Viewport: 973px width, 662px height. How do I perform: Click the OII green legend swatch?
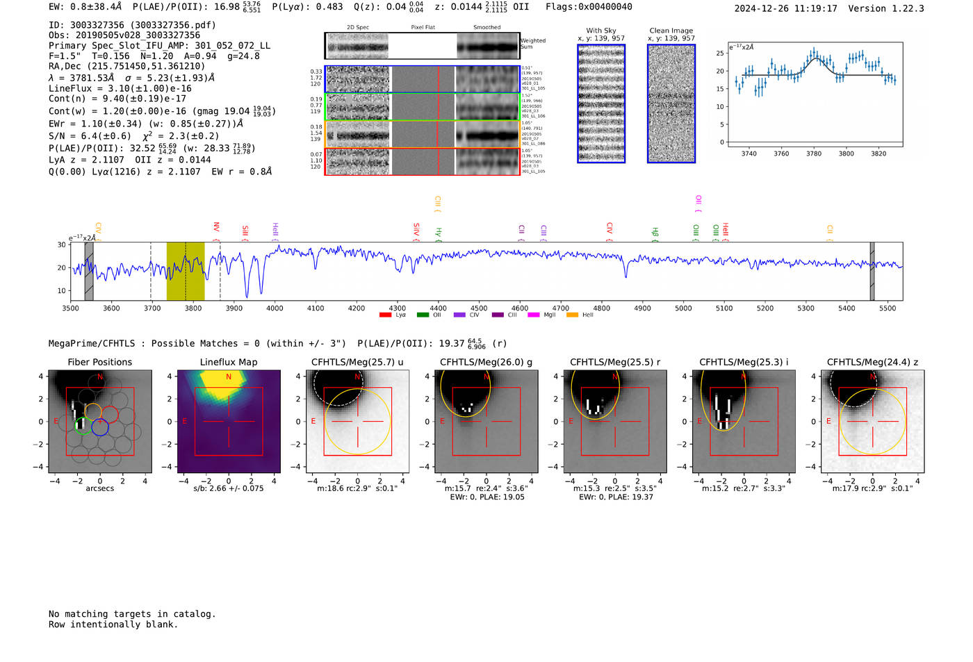pos(423,315)
